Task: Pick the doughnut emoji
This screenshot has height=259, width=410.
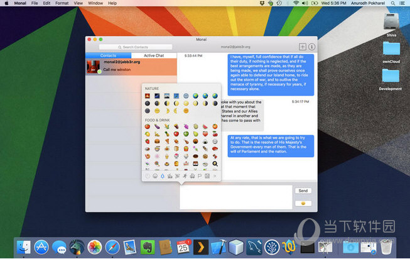Action: coord(196,157)
